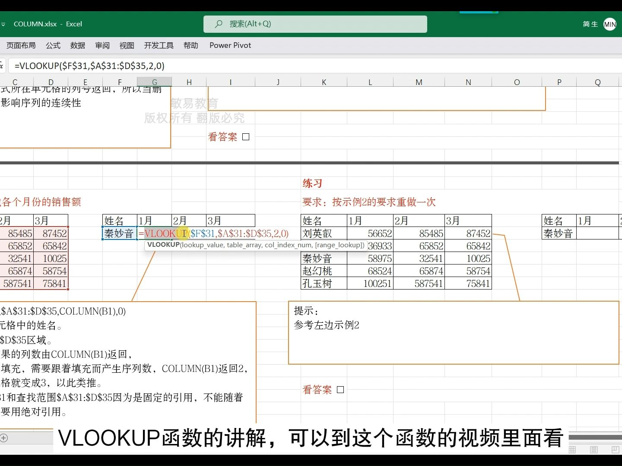The width and height of the screenshot is (622, 466).
Task: Open the MIN account avatar
Action: (609, 24)
